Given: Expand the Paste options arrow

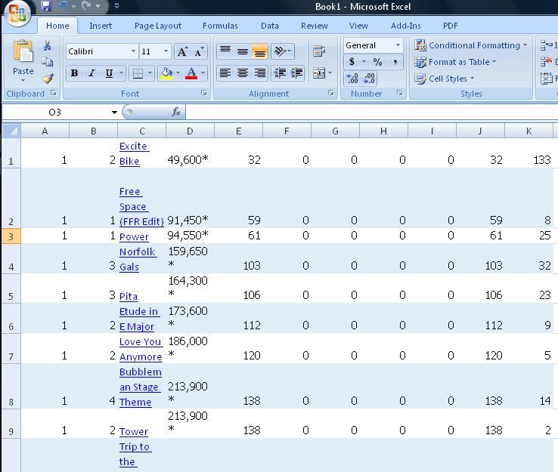Looking at the screenshot, I should pos(23,81).
